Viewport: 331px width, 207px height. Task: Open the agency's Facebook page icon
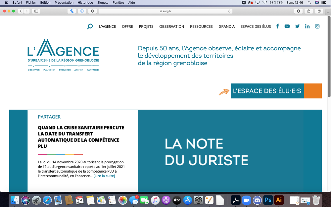[278, 26]
